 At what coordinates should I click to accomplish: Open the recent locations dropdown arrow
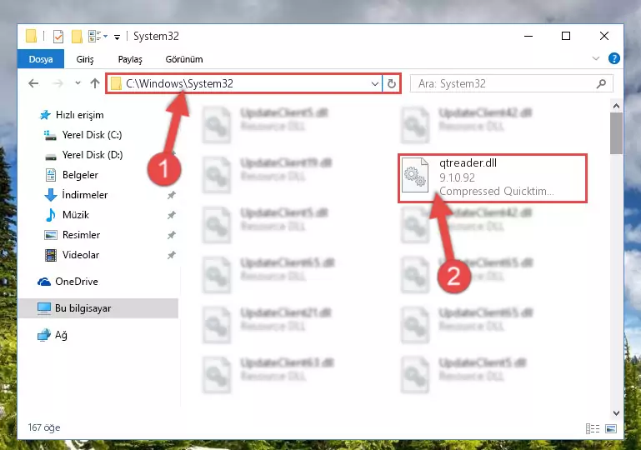78,83
